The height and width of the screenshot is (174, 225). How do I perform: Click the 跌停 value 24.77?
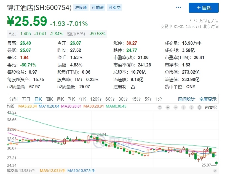[x=132, y=50]
